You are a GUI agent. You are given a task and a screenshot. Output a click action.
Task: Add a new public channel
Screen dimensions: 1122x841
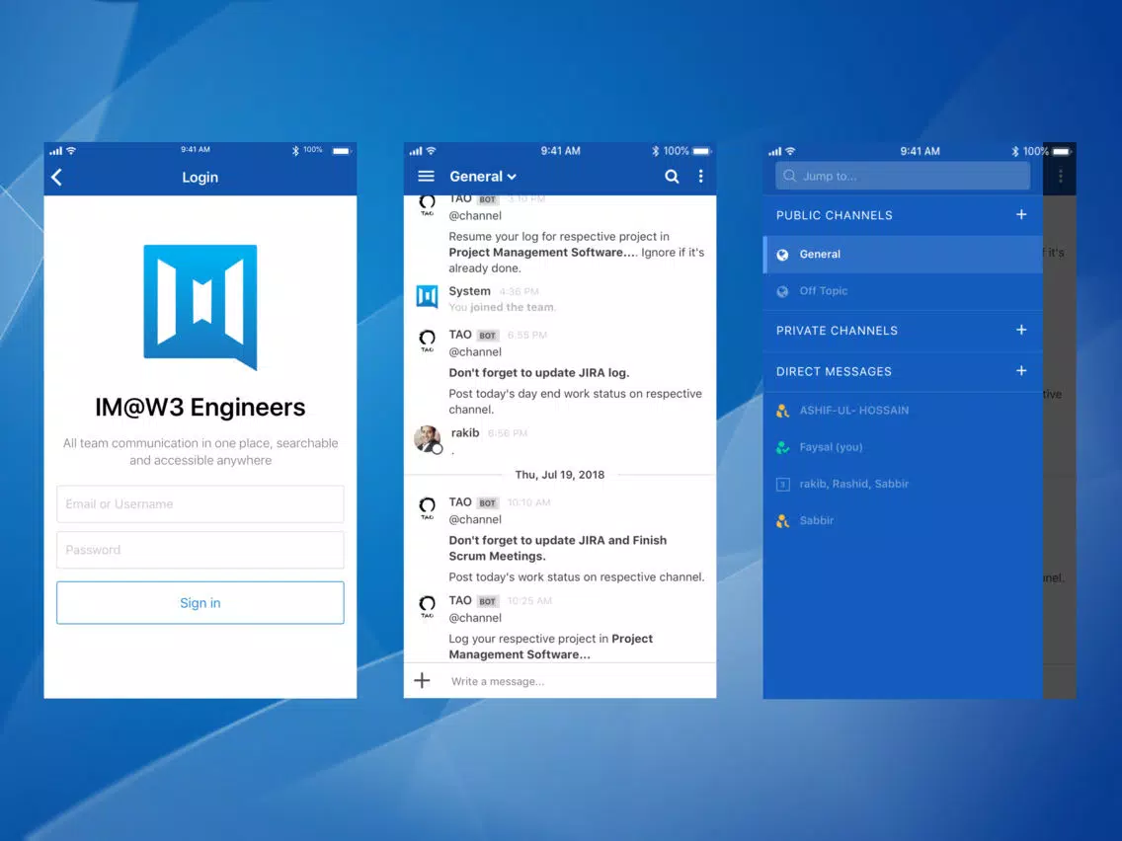click(1021, 214)
